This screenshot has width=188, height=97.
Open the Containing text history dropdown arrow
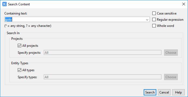point(147,20)
